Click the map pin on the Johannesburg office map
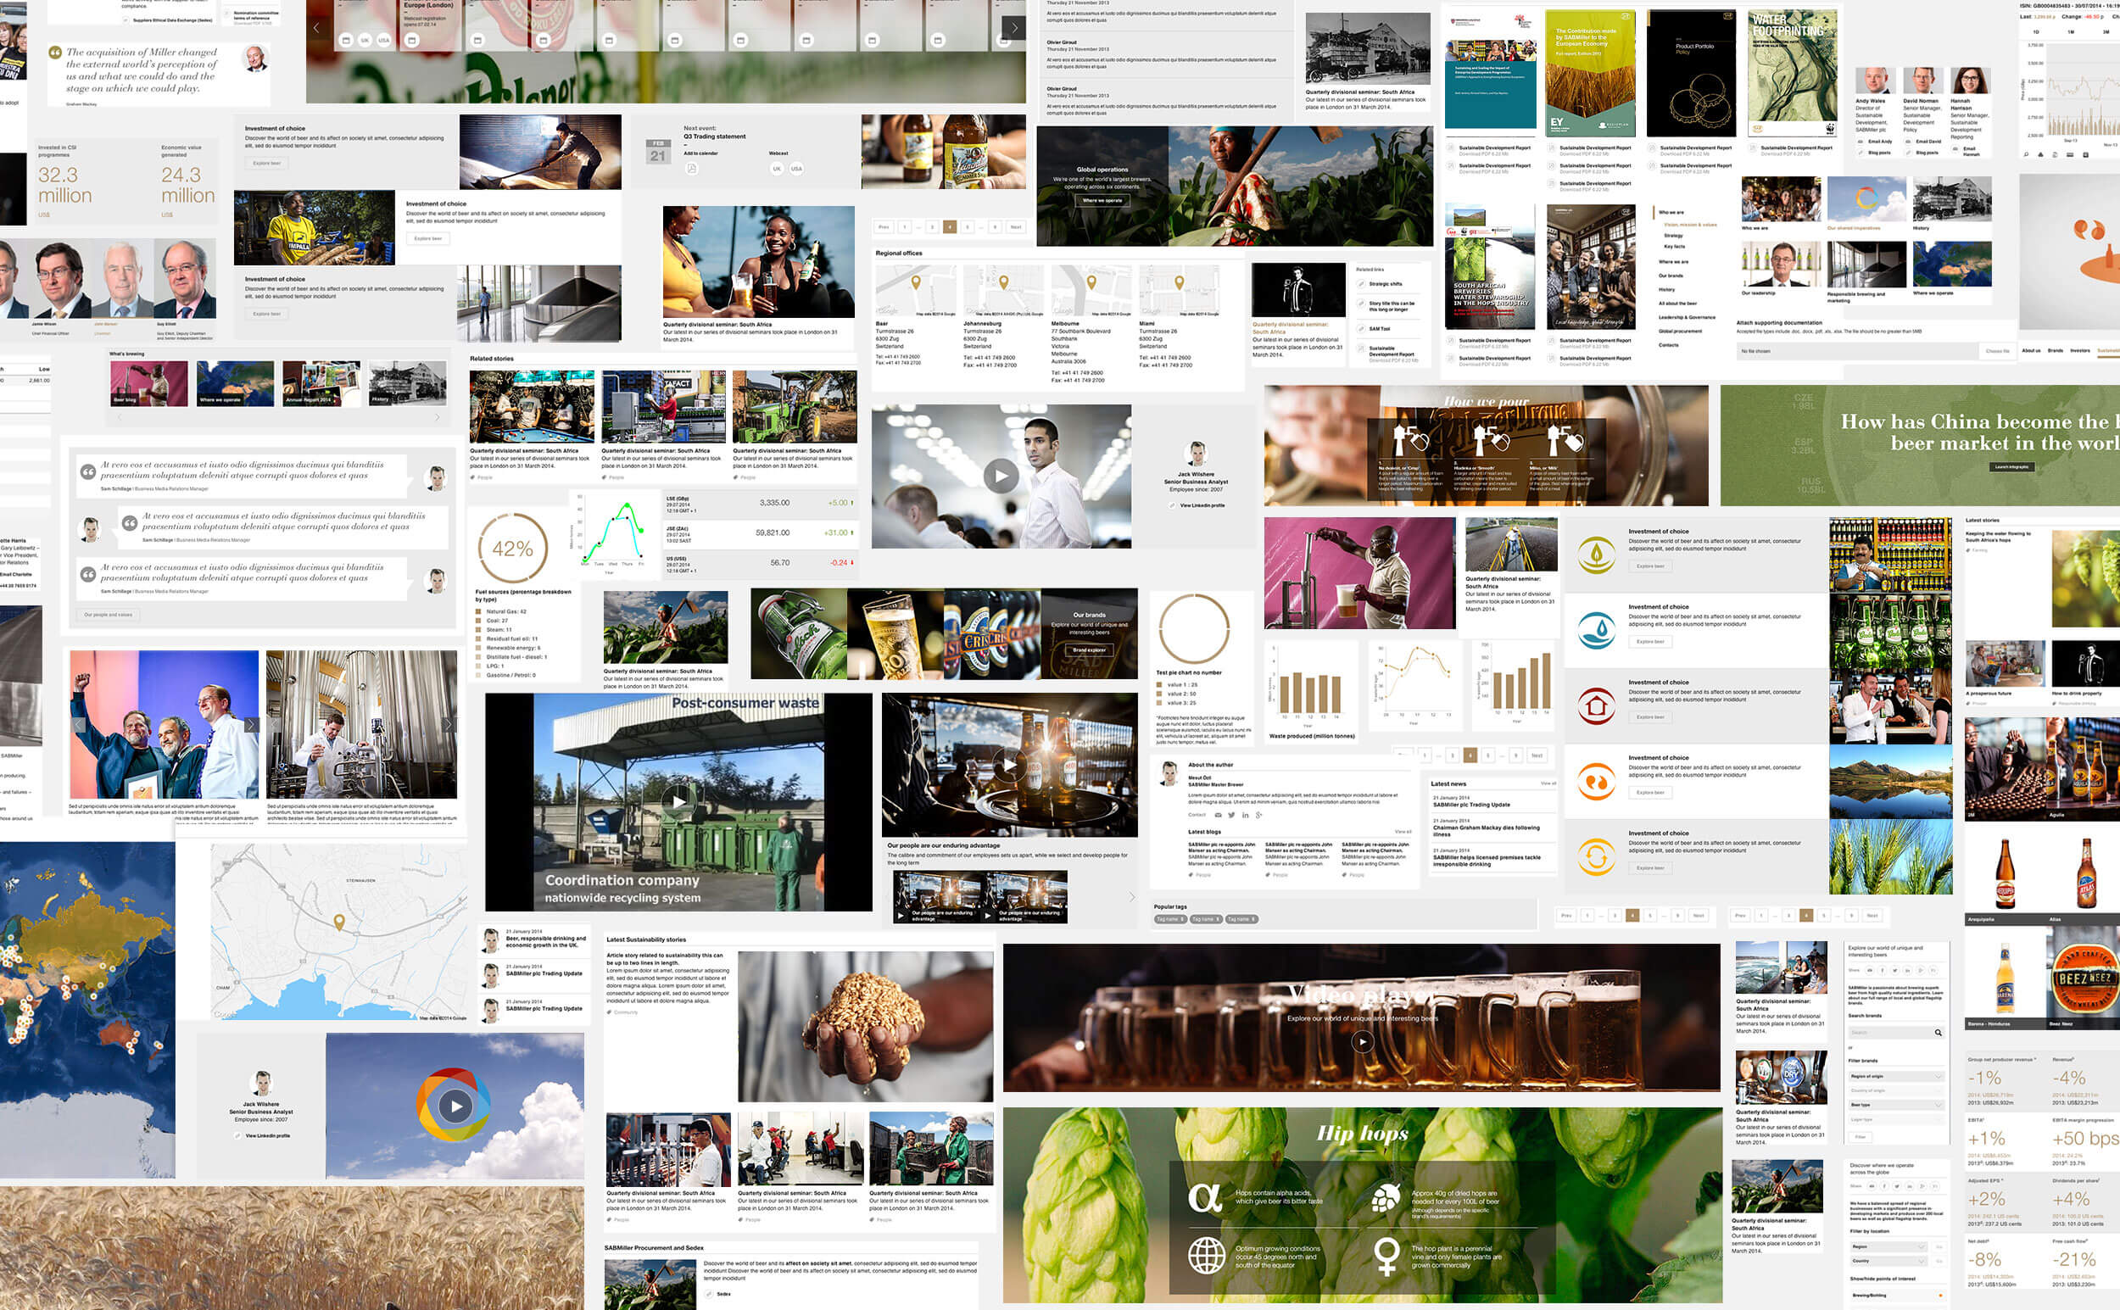Viewport: 2120px width, 1310px height. (x=1004, y=282)
